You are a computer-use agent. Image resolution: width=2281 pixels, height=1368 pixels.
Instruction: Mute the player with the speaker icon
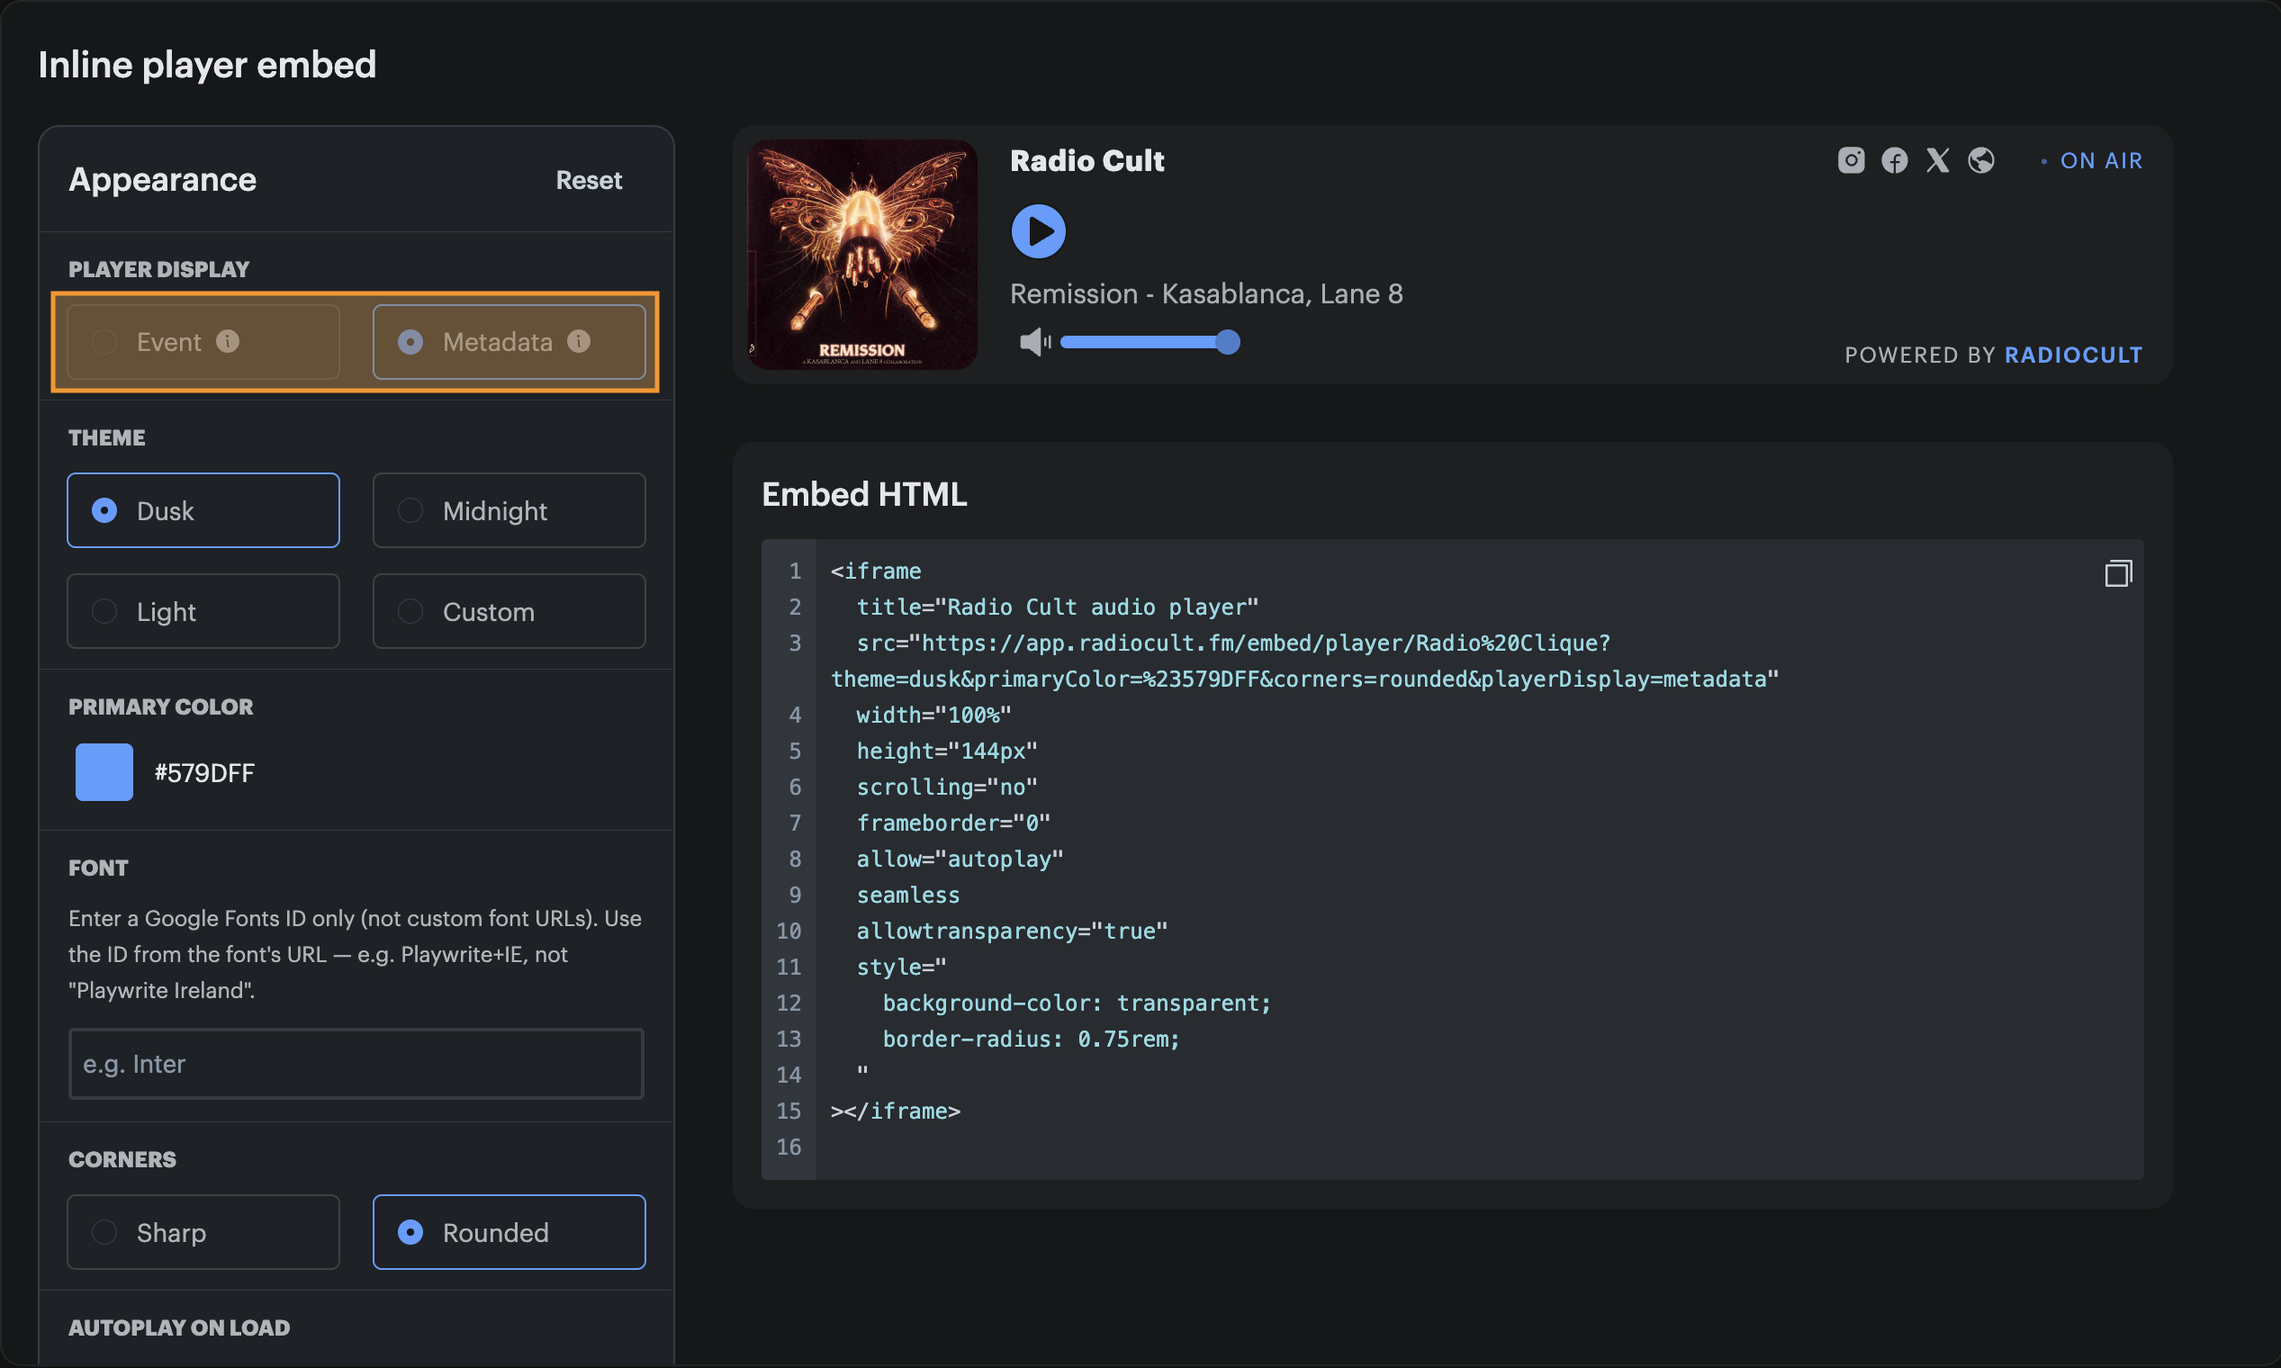pyautogui.click(x=1034, y=342)
